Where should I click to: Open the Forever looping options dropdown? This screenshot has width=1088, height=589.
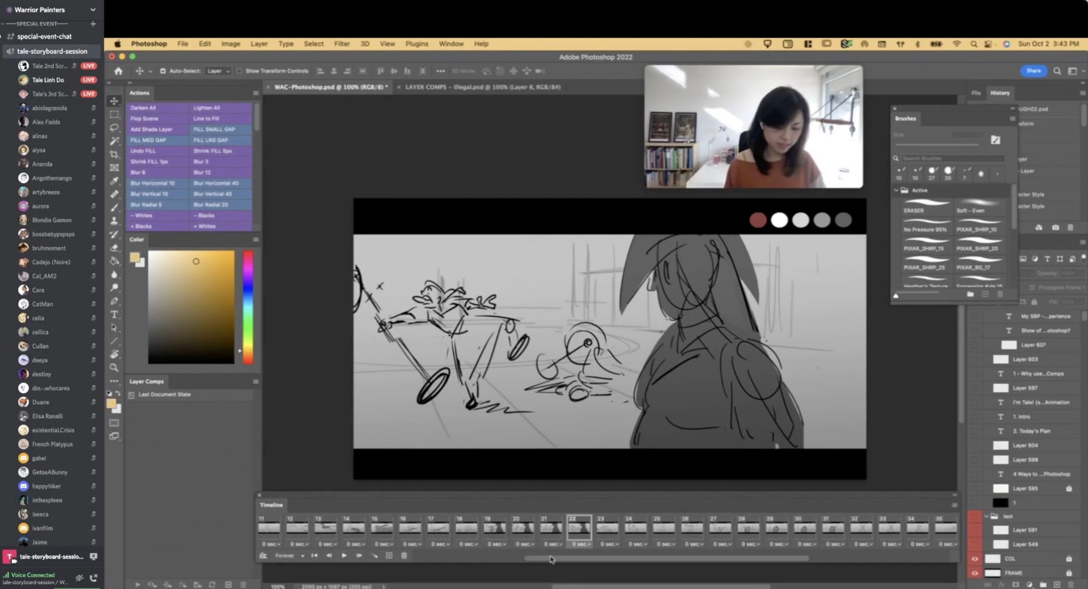pyautogui.click(x=290, y=556)
